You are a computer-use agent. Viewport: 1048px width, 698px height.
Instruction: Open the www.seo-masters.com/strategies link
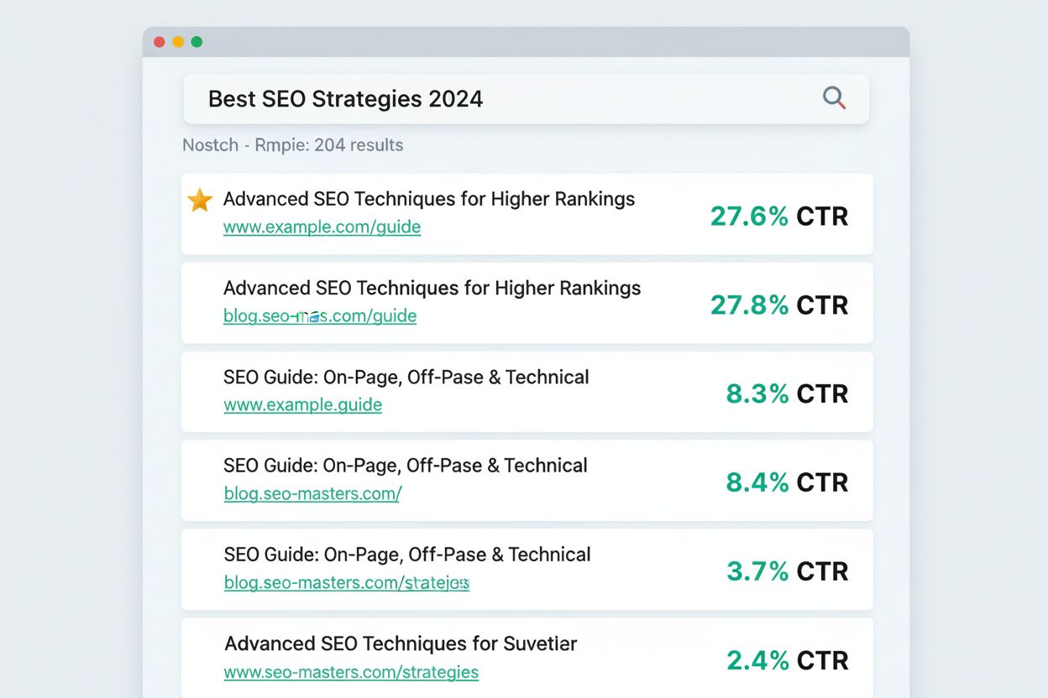coord(351,672)
